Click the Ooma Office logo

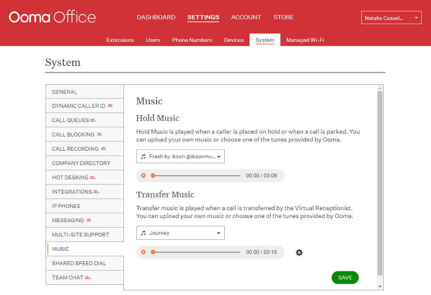pos(52,17)
